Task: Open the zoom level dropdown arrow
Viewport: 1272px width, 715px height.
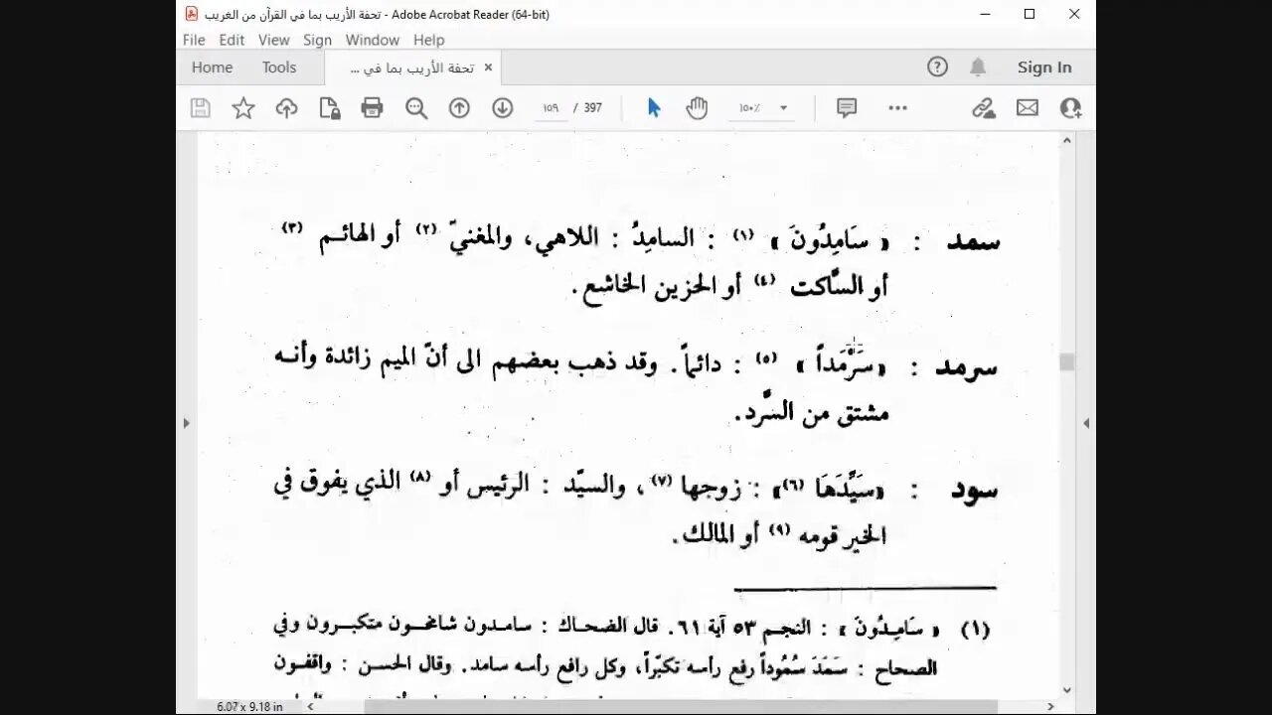Action: 783,108
